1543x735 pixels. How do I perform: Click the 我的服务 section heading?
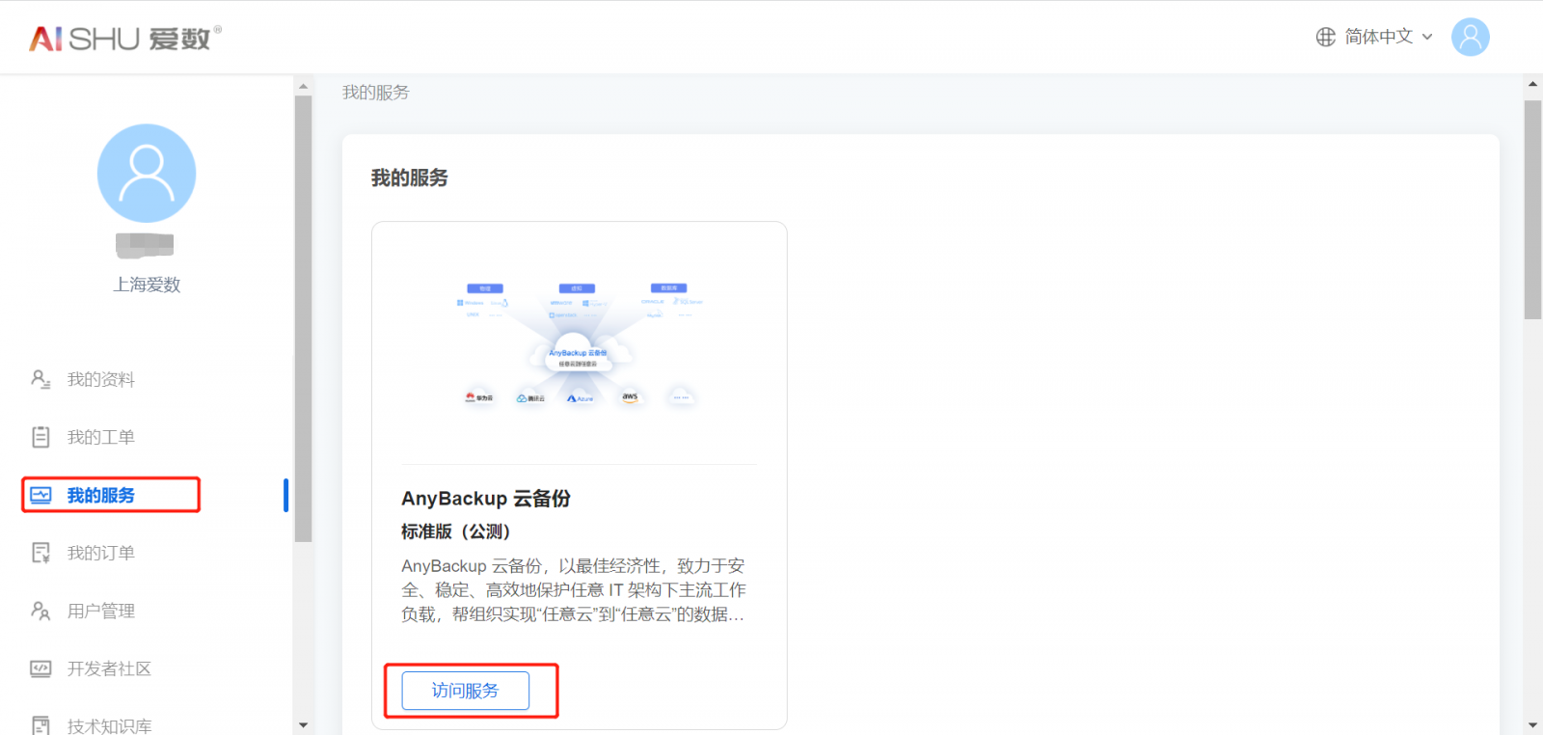(x=410, y=177)
